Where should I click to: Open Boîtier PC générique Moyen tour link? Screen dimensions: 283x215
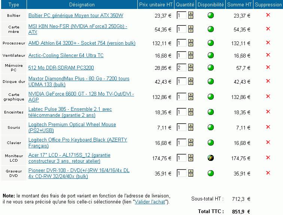click(x=76, y=15)
